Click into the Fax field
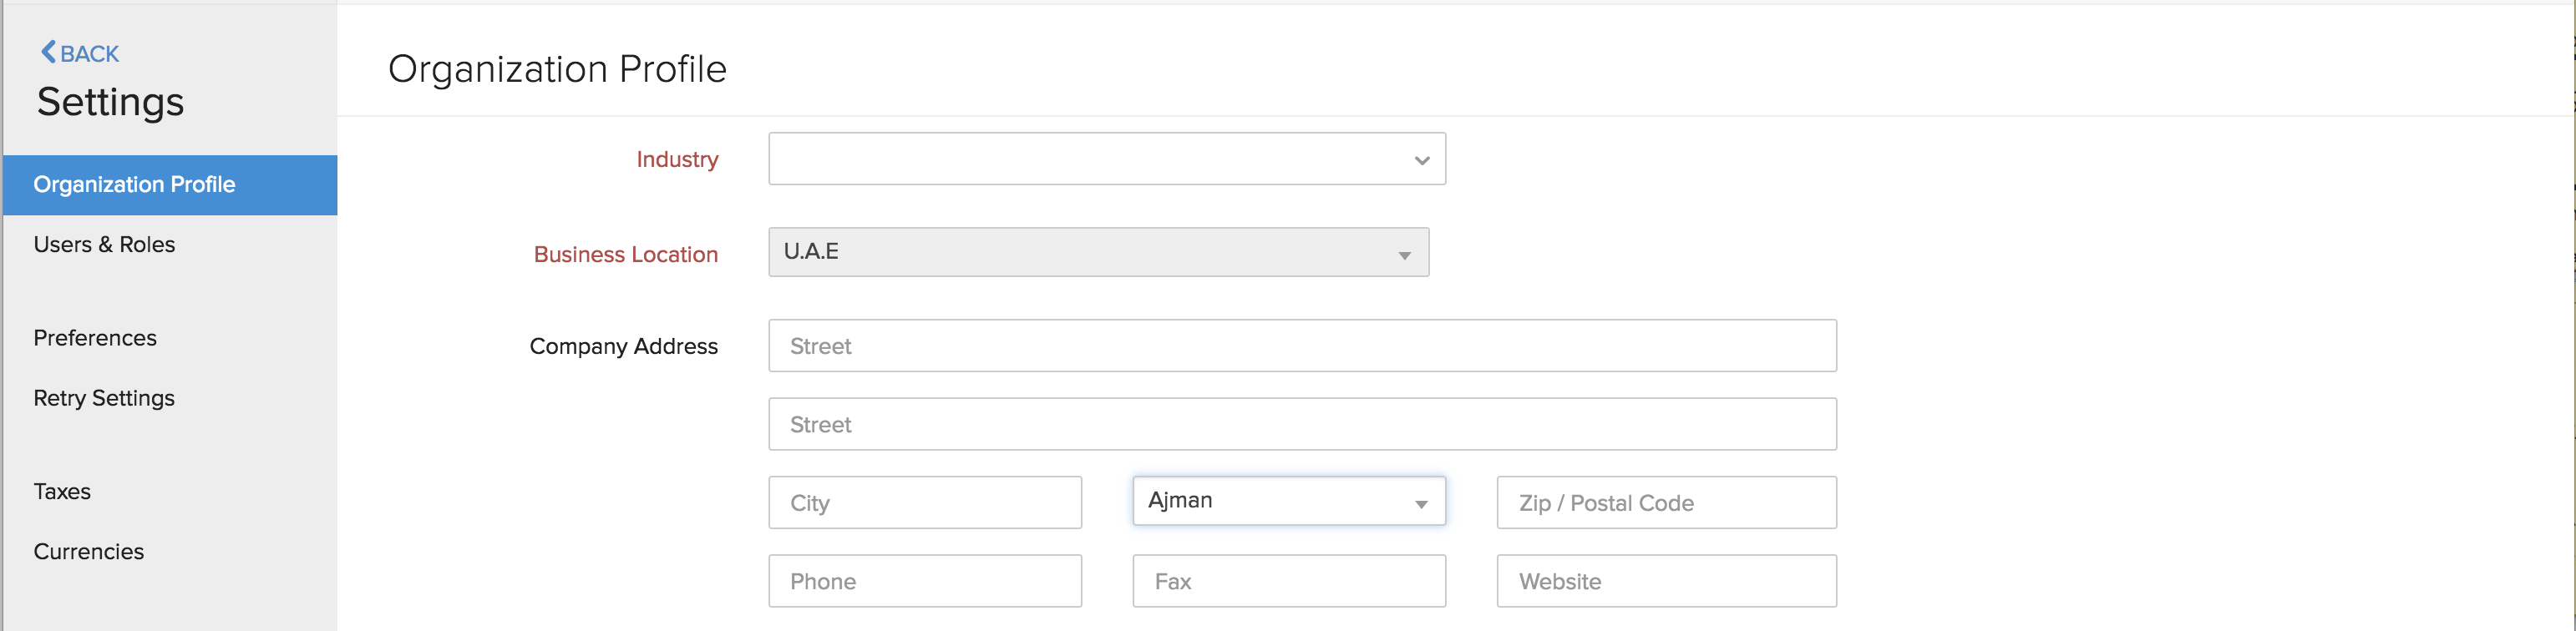This screenshot has width=2576, height=631. [x=1288, y=581]
